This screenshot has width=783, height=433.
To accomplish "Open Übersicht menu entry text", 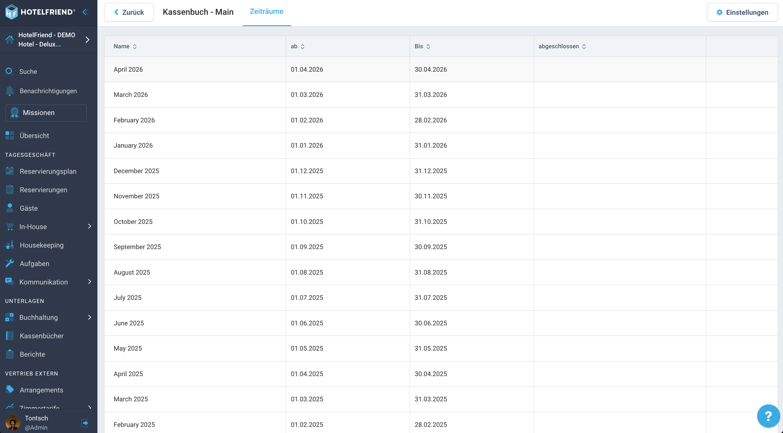I will click(34, 136).
